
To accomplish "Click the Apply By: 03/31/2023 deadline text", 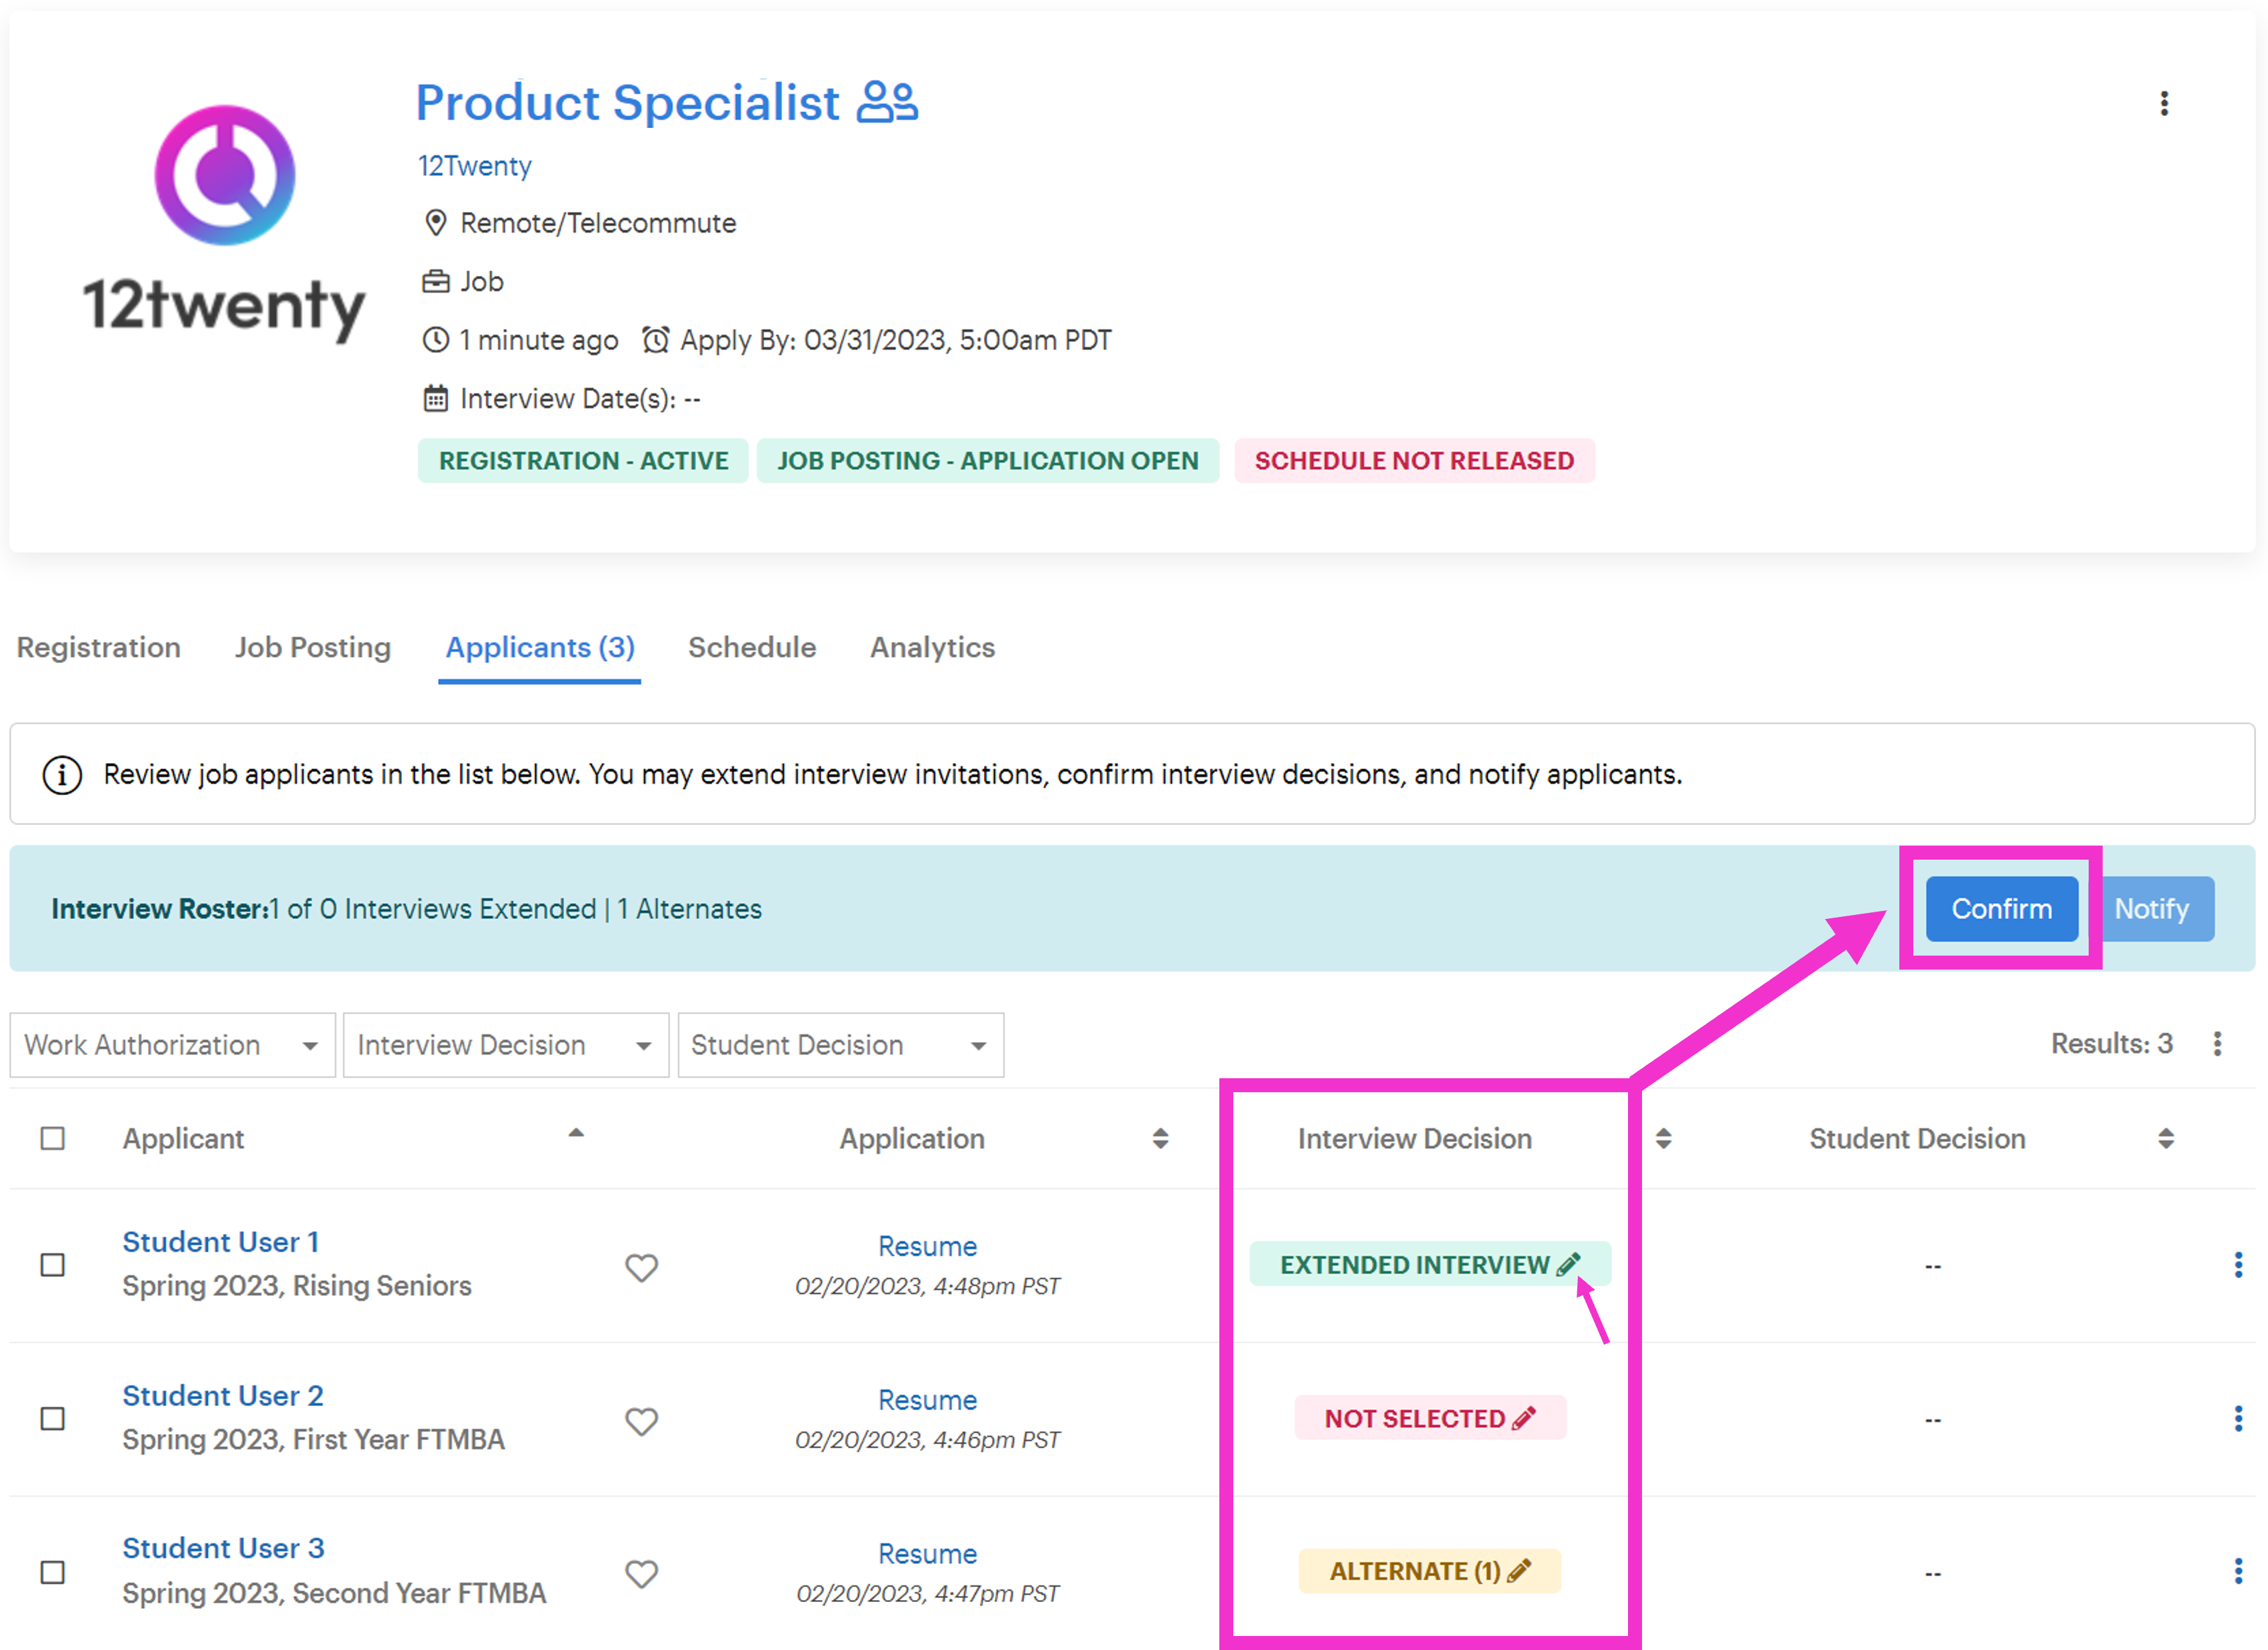I will click(896, 340).
